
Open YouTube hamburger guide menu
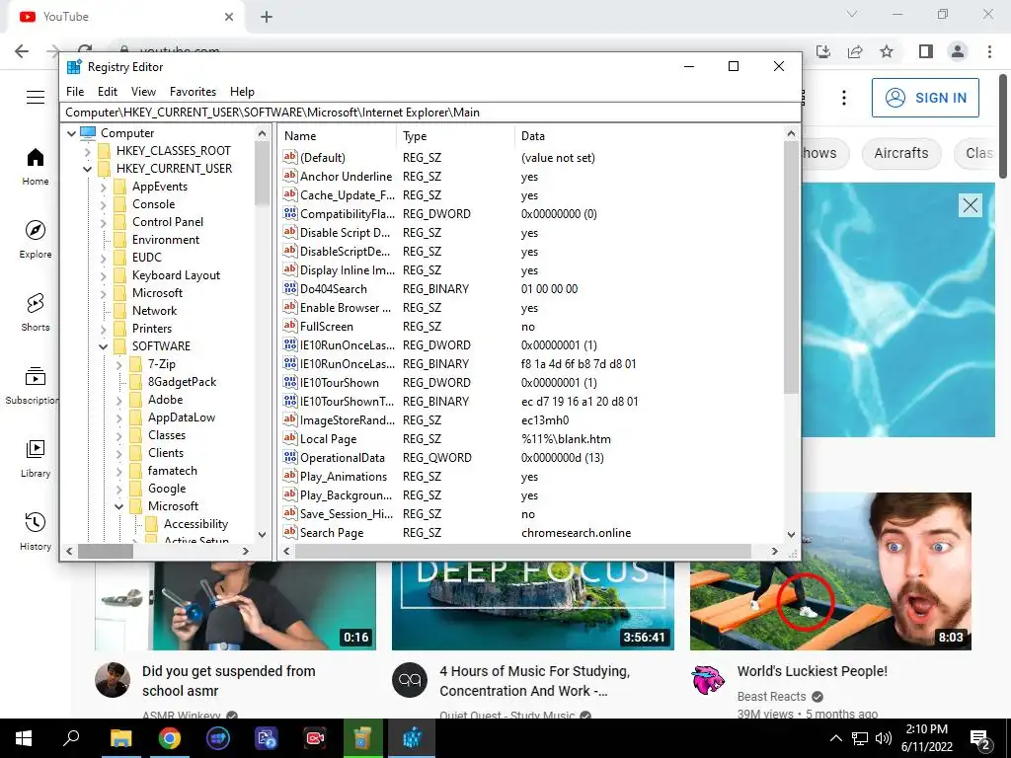(x=36, y=98)
